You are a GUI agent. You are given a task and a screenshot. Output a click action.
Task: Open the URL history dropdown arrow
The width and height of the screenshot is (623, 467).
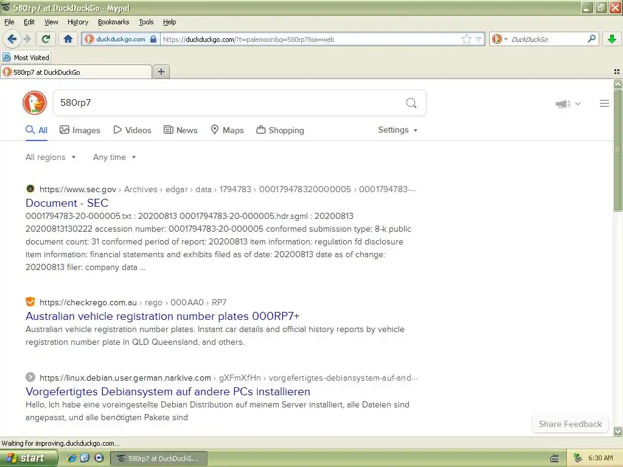click(x=479, y=39)
